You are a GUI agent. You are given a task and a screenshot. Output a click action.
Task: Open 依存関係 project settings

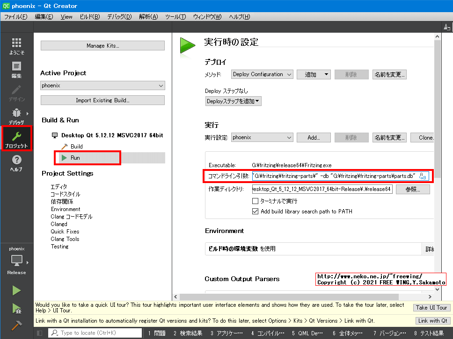pos(62,202)
